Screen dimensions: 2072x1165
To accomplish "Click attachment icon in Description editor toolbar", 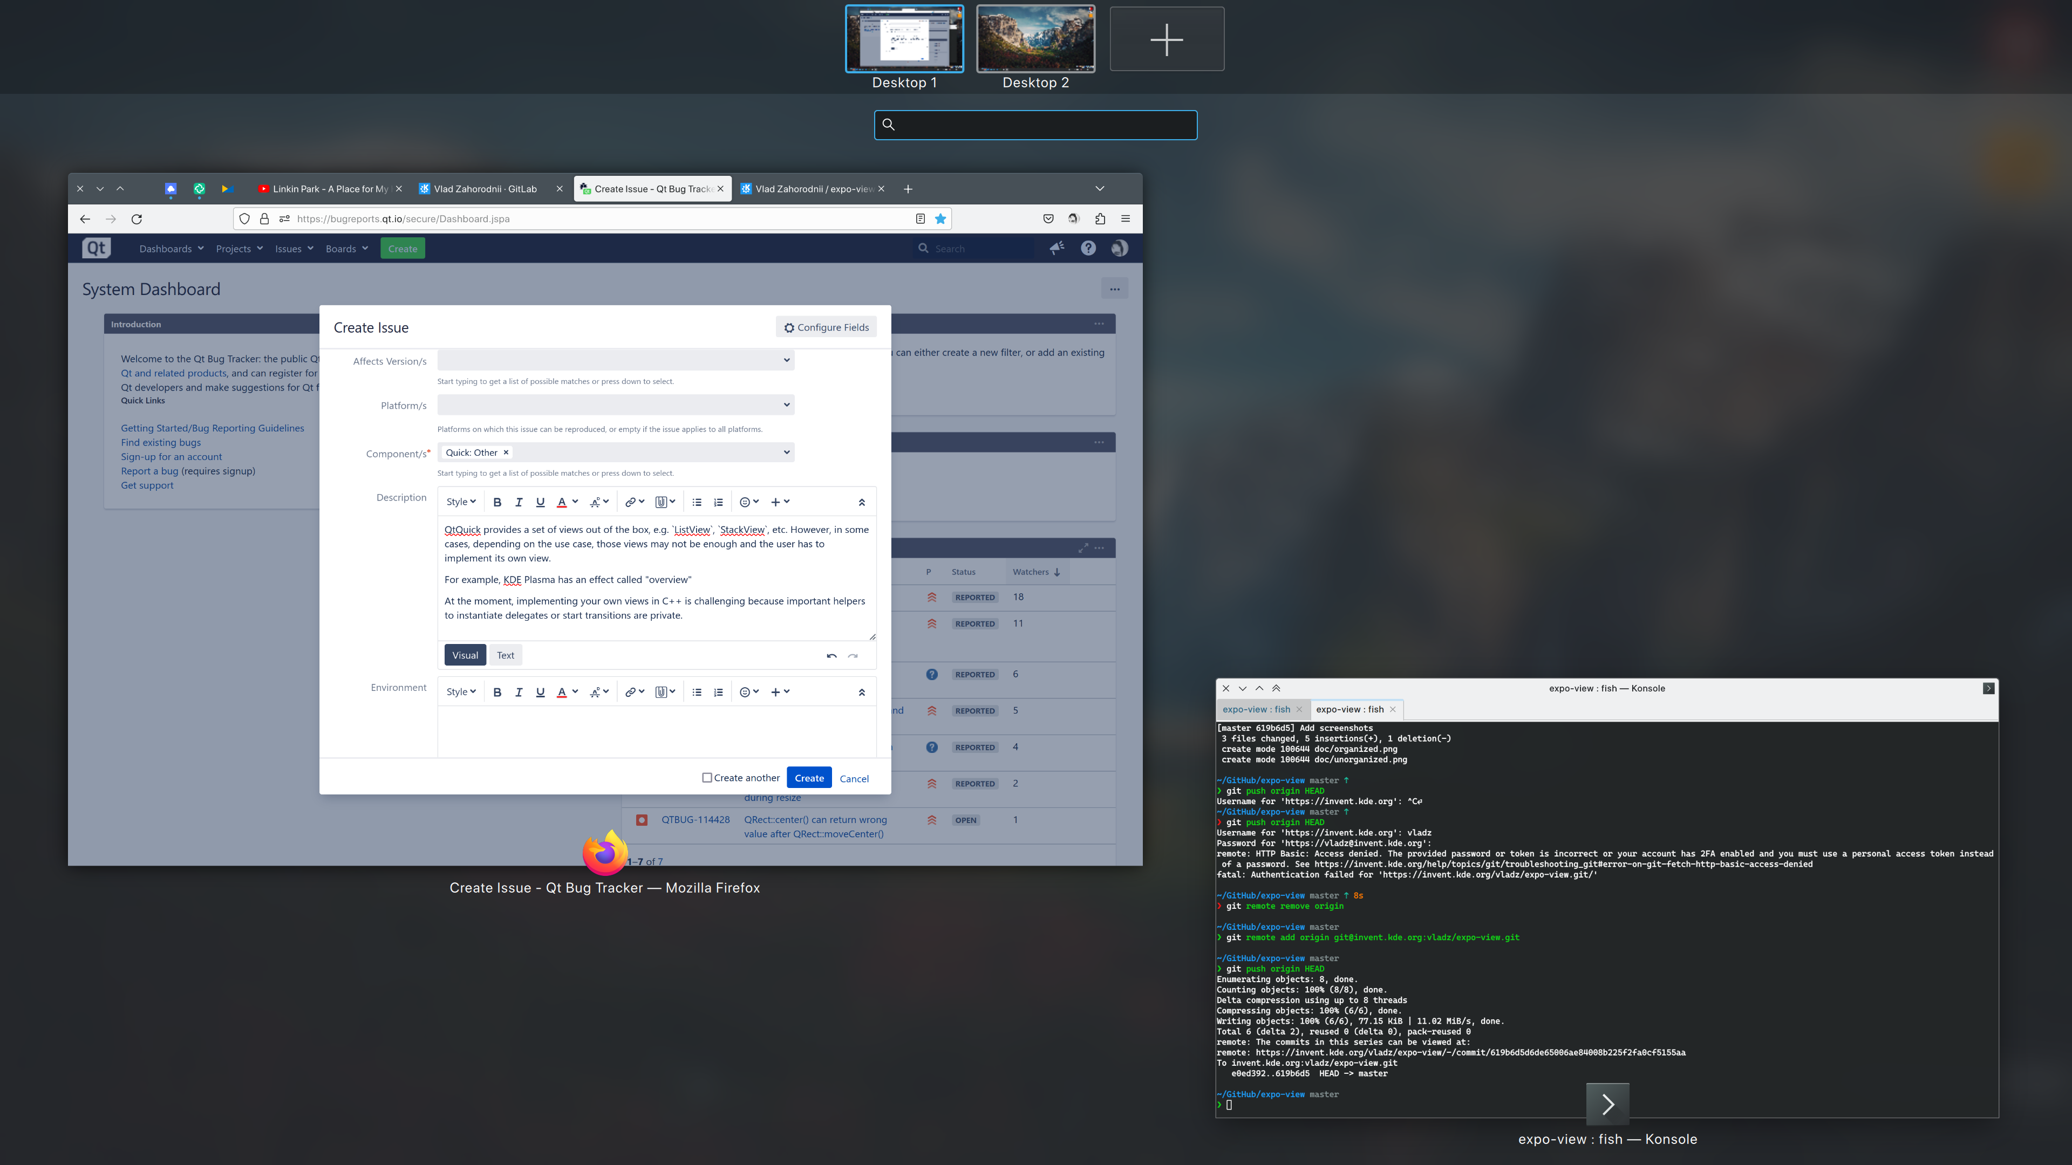I will pyautogui.click(x=664, y=502).
